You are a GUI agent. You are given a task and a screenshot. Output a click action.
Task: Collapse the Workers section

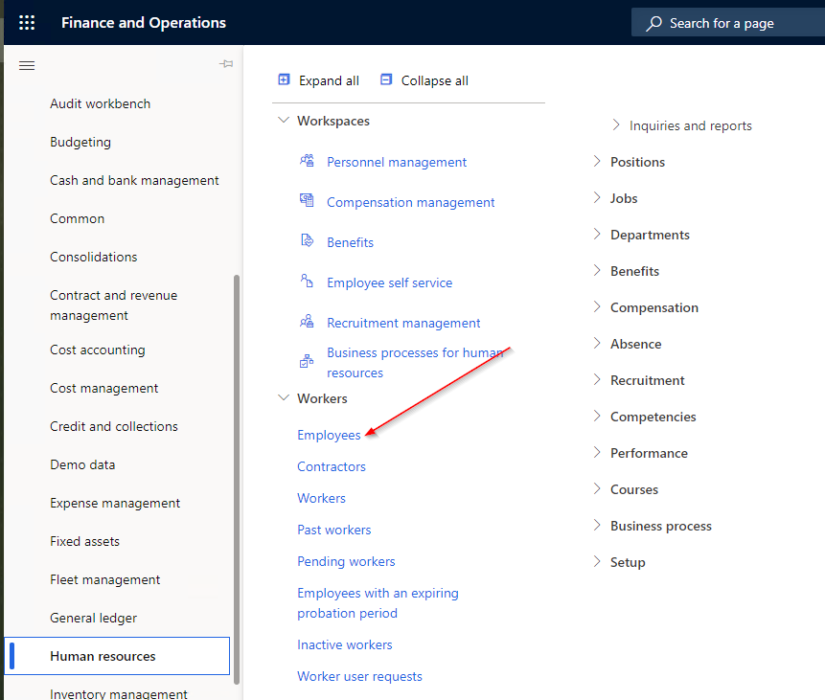point(283,398)
